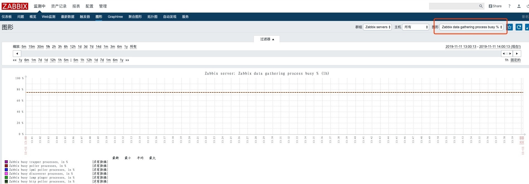Open the user profile icon
Image resolution: width=529 pixels, height=184 pixels.
pos(519,6)
